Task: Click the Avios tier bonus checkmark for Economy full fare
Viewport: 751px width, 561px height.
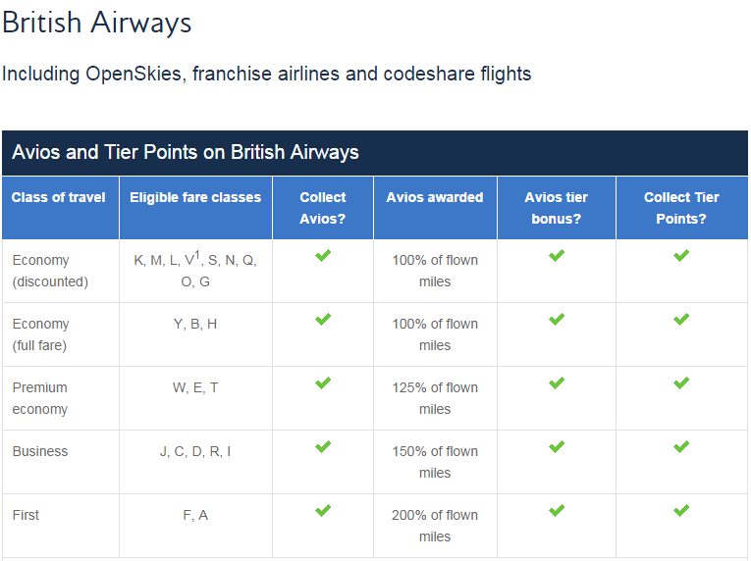Action: [557, 319]
